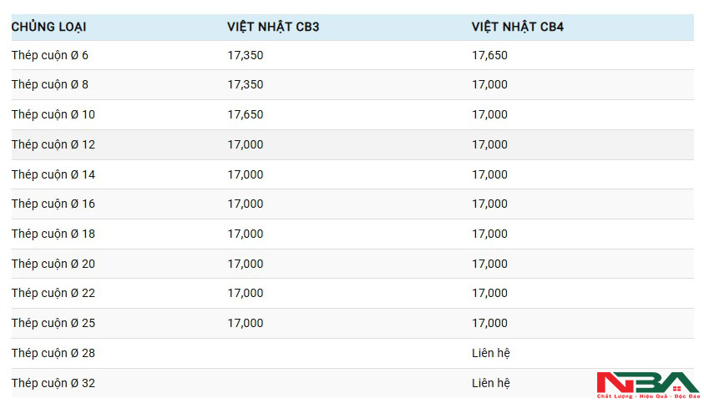Select the Thép cuộn Ø 25 row label

click(53, 323)
